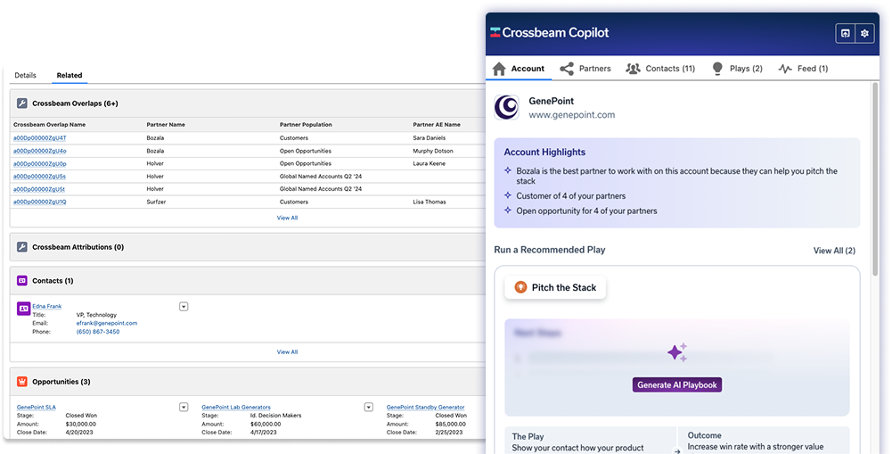892x454 pixels.
Task: Click the lightbulb icon on Pitch the Stack
Action: (520, 287)
